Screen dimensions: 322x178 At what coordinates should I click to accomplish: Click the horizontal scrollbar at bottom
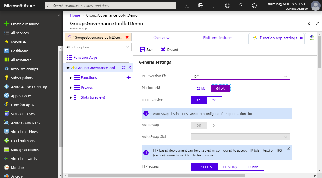156,176
